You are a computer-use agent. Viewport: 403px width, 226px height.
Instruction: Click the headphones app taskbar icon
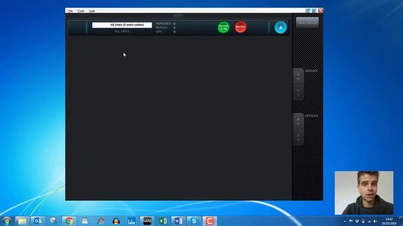pos(116,221)
